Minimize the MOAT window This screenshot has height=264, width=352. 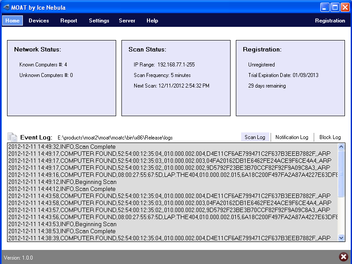pos(325,7)
